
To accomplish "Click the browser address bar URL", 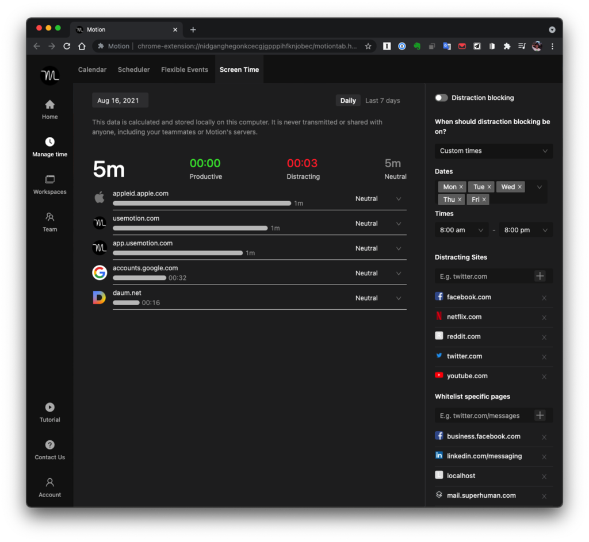I will tap(247, 46).
